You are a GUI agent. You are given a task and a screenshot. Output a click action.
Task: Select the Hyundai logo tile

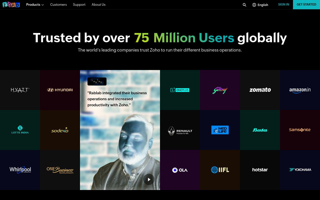pyautogui.click(x=60, y=90)
